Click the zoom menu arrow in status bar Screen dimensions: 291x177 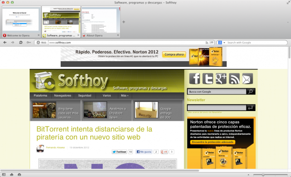point(248,175)
